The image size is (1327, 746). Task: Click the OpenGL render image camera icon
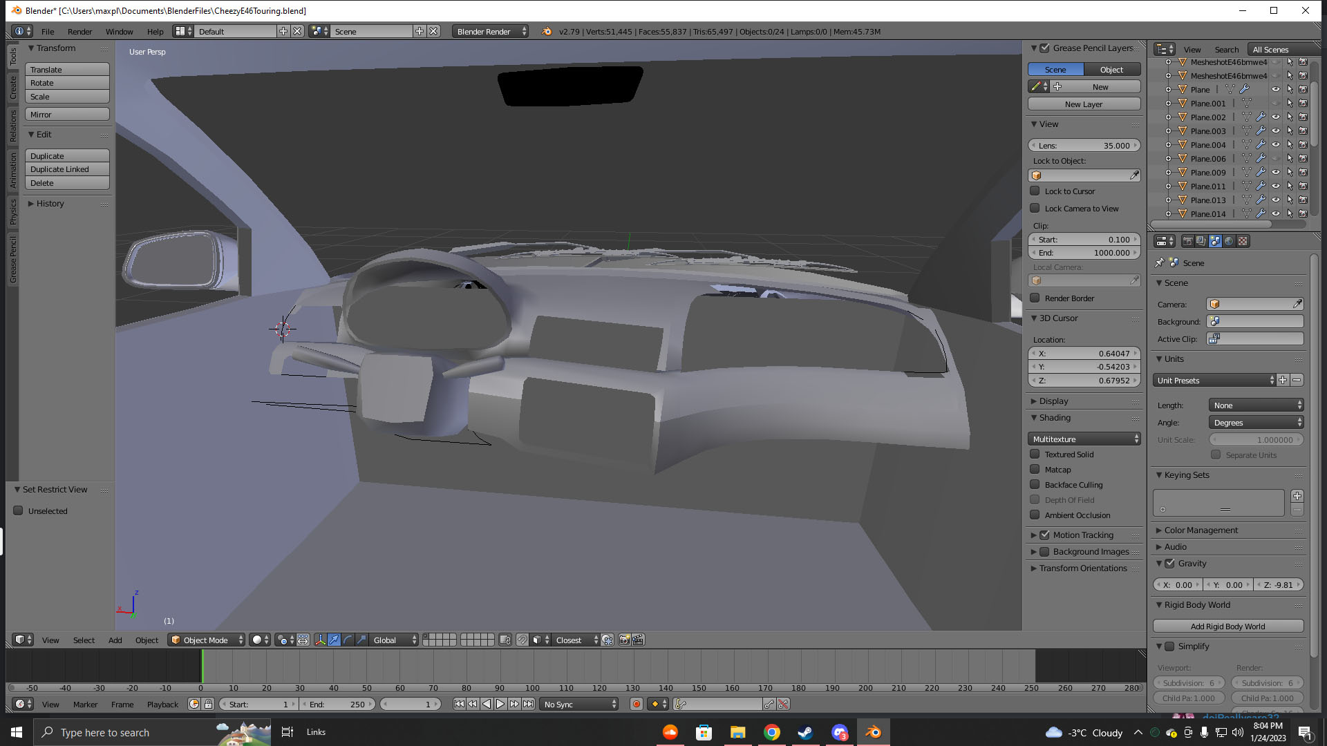click(624, 640)
